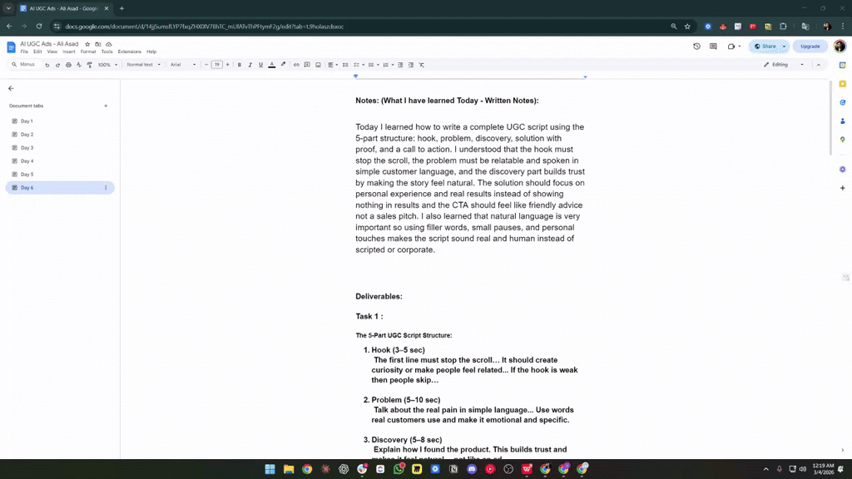Open the zoom level dropdown at 100%
The height and width of the screenshot is (479, 852).
(x=107, y=65)
